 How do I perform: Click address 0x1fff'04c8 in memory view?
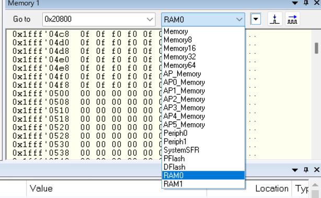(41, 34)
